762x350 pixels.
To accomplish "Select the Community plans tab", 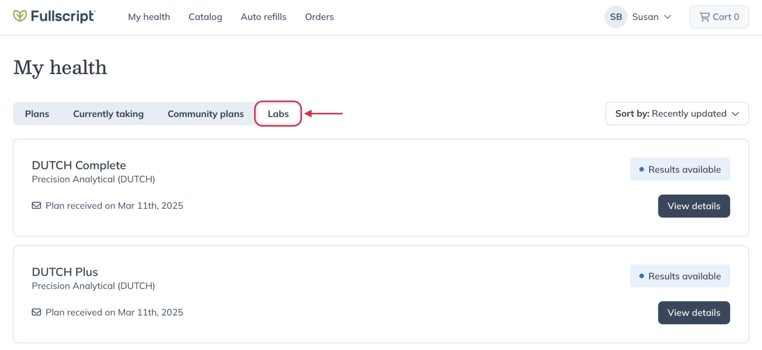I will pyautogui.click(x=205, y=114).
